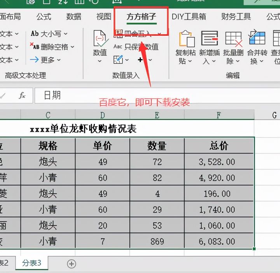The height and width of the screenshot is (273, 280).
Task: Click the 单价 header cell
Action: [x=103, y=146]
